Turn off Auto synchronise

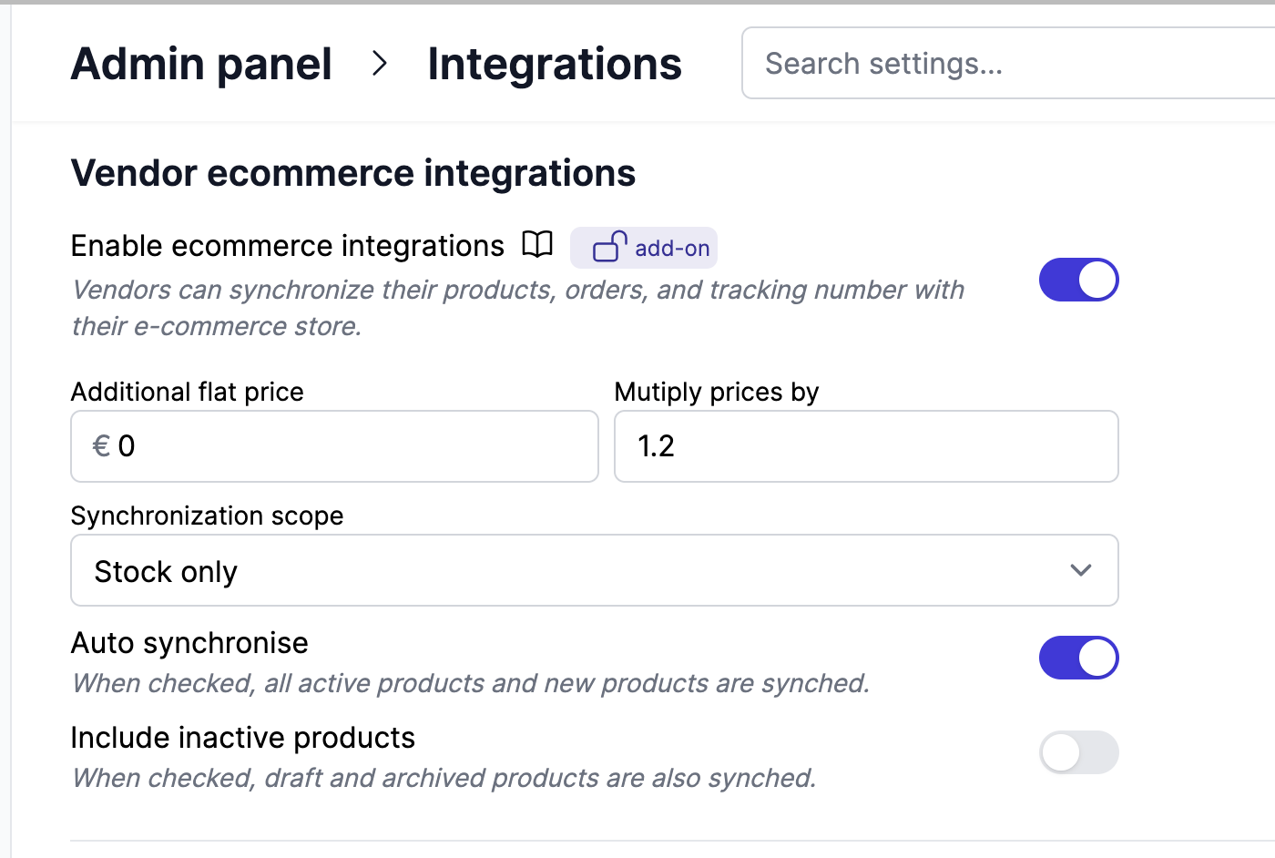(1079, 658)
